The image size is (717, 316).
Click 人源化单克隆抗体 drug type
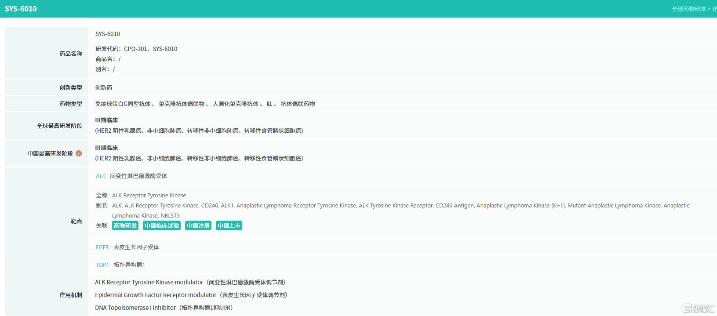(x=236, y=104)
